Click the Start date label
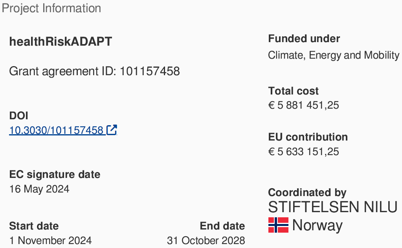 coord(34,226)
